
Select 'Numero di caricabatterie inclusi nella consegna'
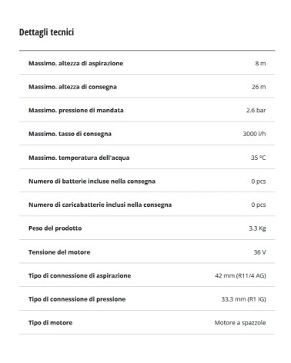100,205
